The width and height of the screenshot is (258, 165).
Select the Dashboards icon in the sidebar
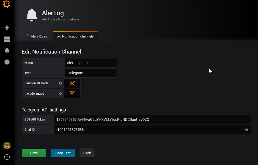(x=7, y=39)
